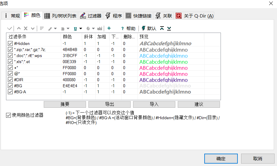Select color value 4B4B4B cell

pyautogui.click(x=70, y=50)
